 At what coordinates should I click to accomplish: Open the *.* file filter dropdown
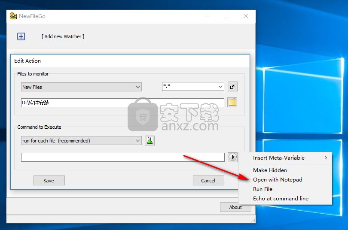[x=193, y=86]
